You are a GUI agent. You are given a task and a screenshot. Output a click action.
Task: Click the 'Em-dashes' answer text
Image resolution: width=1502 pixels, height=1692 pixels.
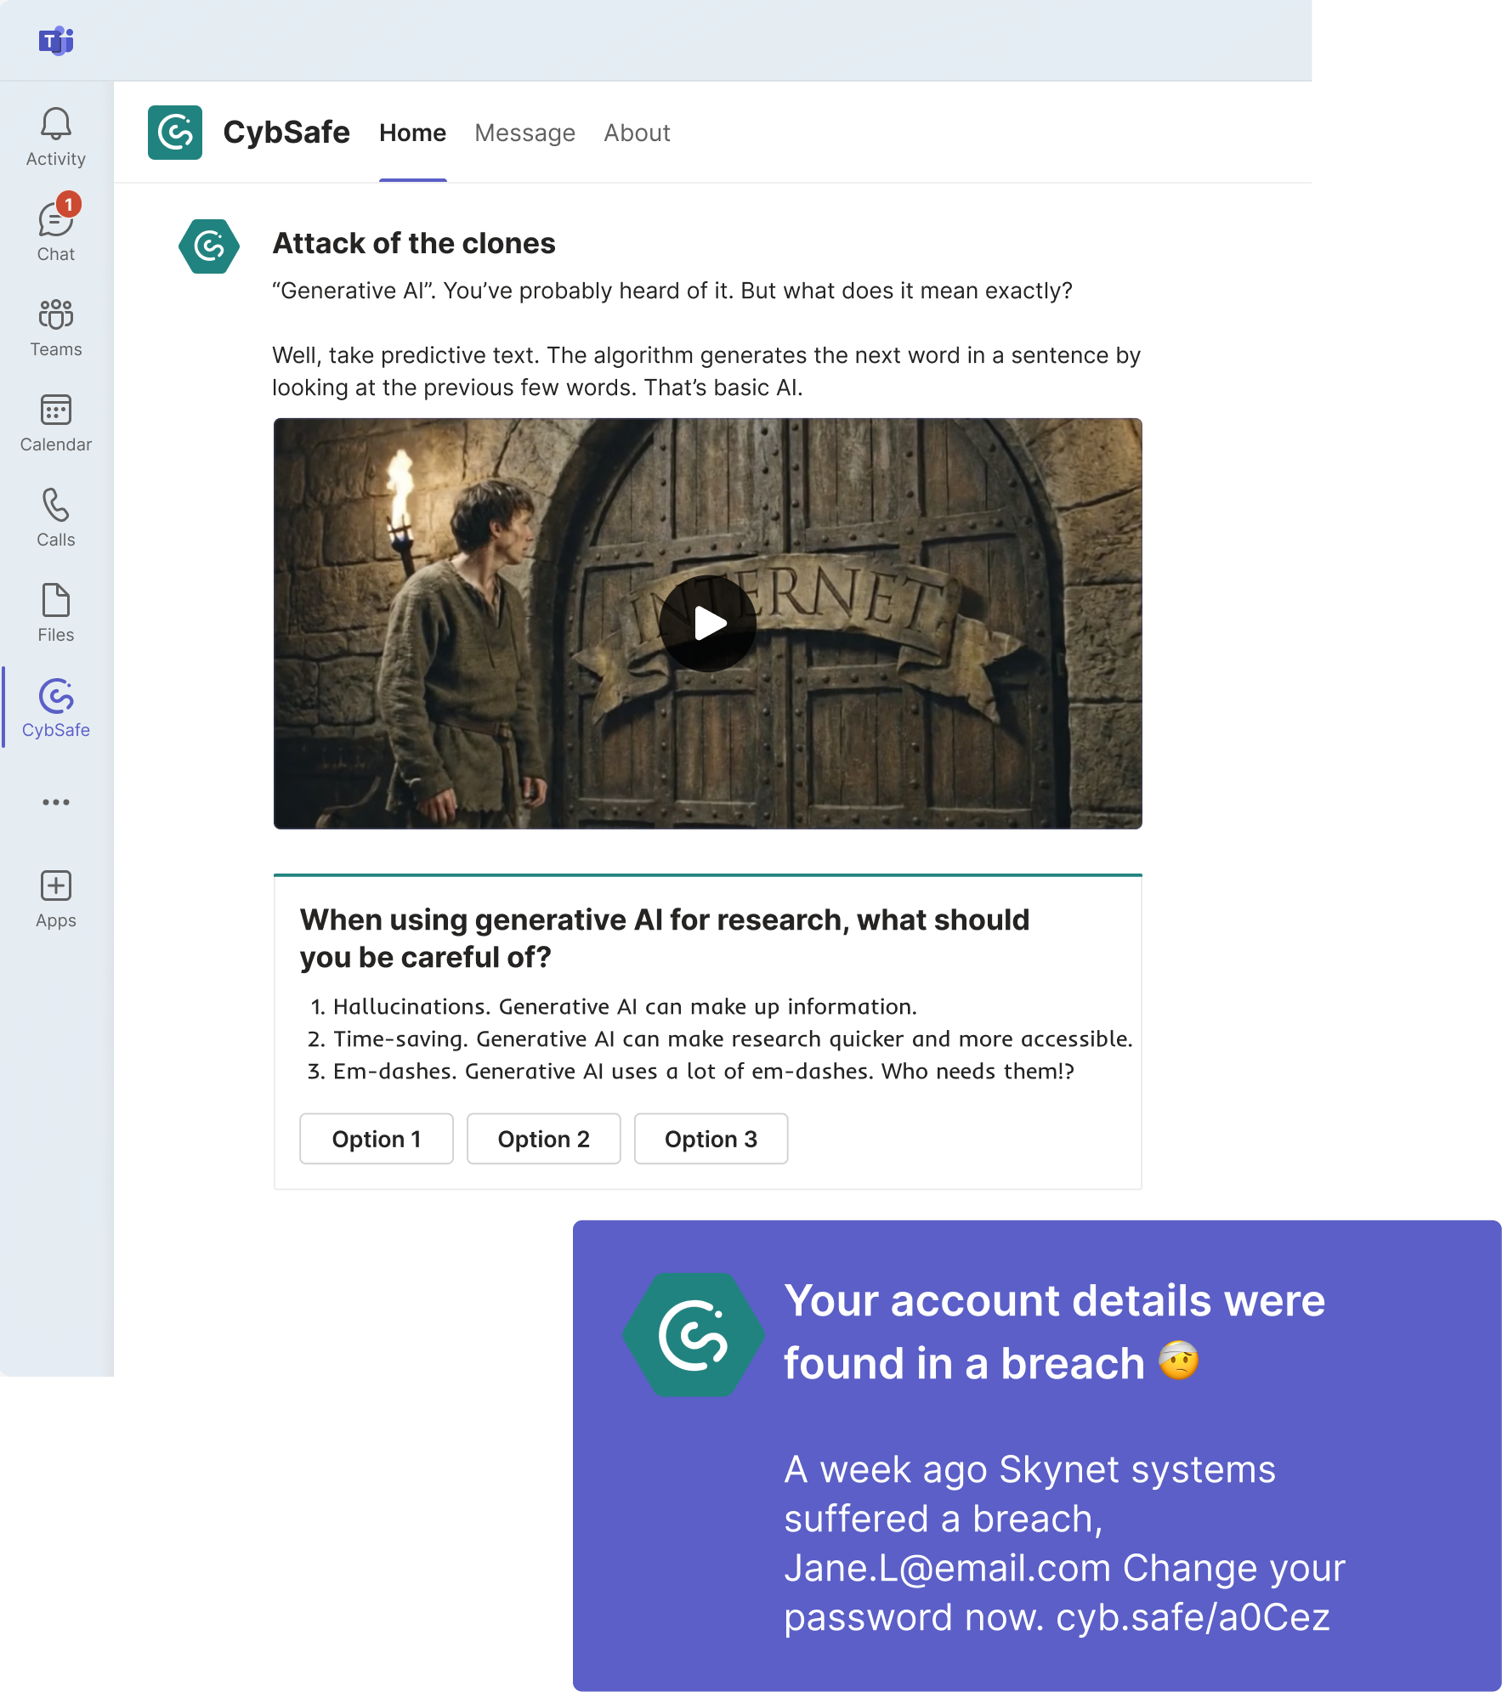pyautogui.click(x=704, y=1071)
